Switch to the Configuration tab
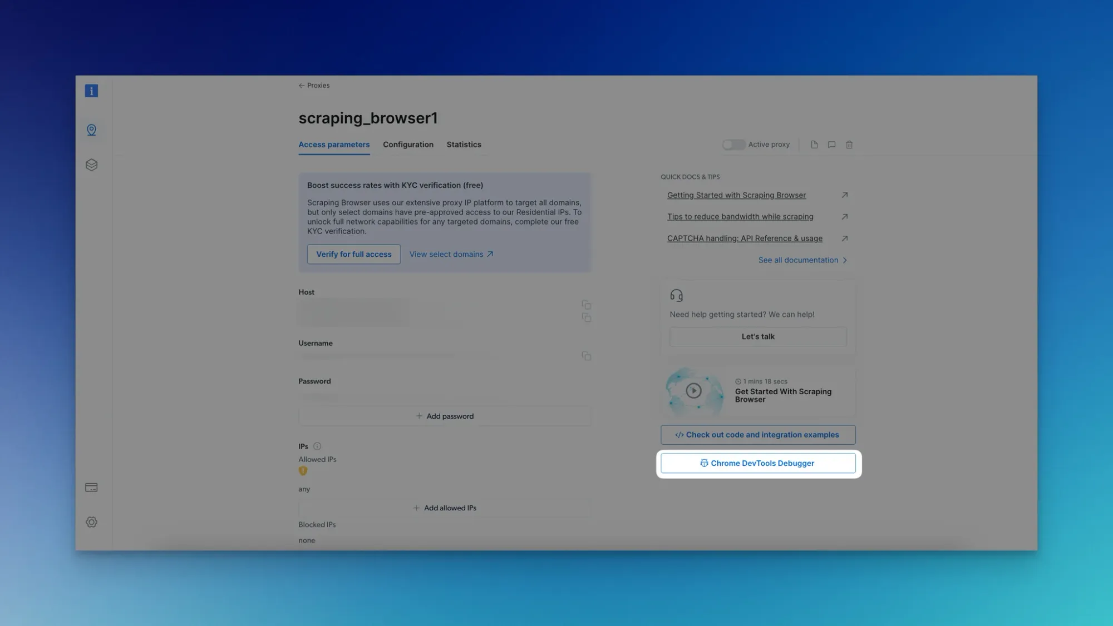Screen dimensions: 1113x626 pyautogui.click(x=408, y=145)
